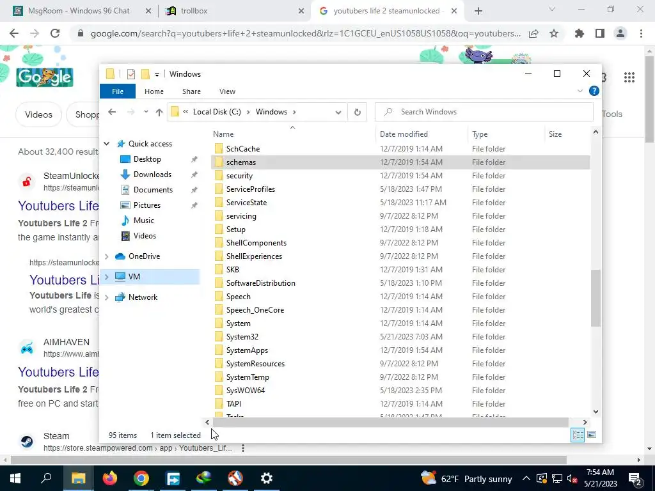Switch to large icons view layout

tap(592, 435)
